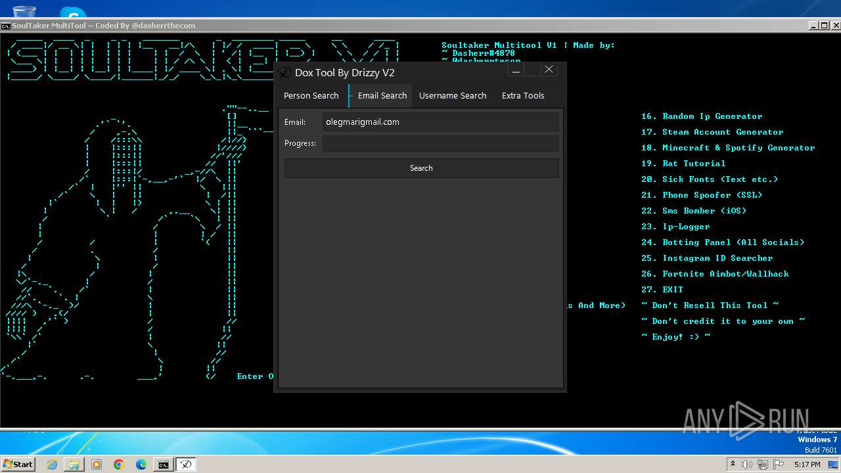The height and width of the screenshot is (473, 841).
Task: Open the Windows Start menu
Action: coord(18,464)
